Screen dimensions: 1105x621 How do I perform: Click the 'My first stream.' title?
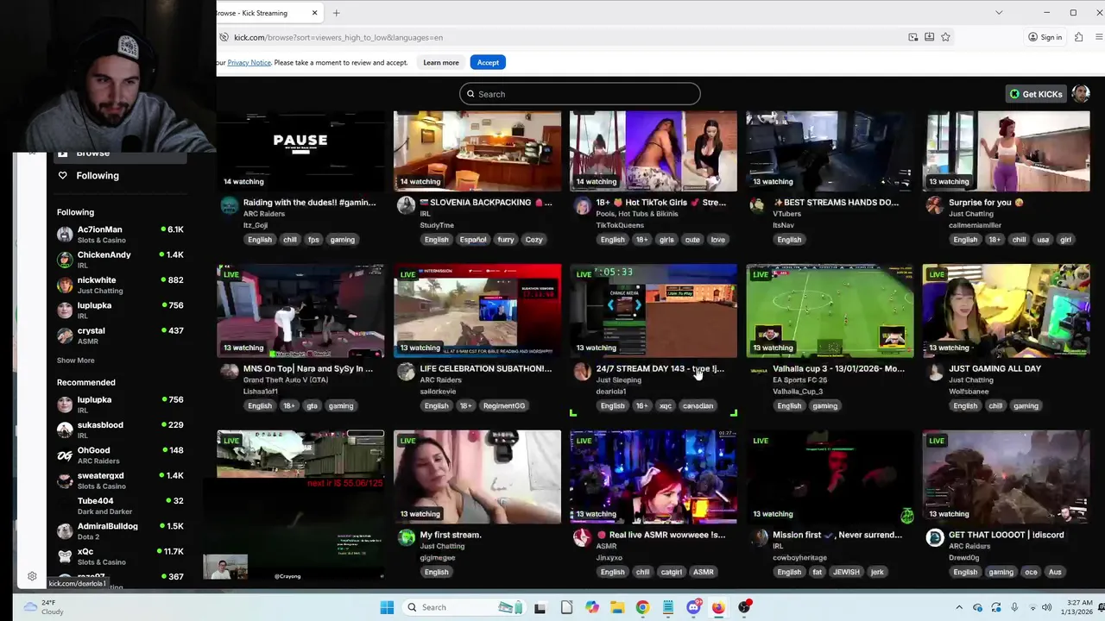click(450, 535)
